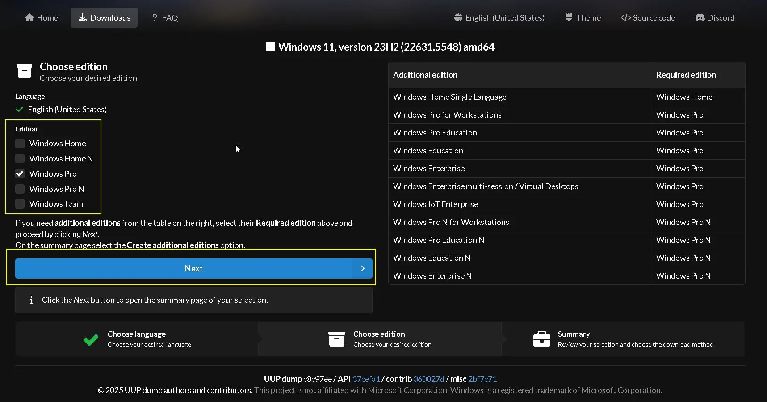Viewport: 767px width, 402px height.
Task: Enable the Windows Home N edition
Action: [x=20, y=159]
